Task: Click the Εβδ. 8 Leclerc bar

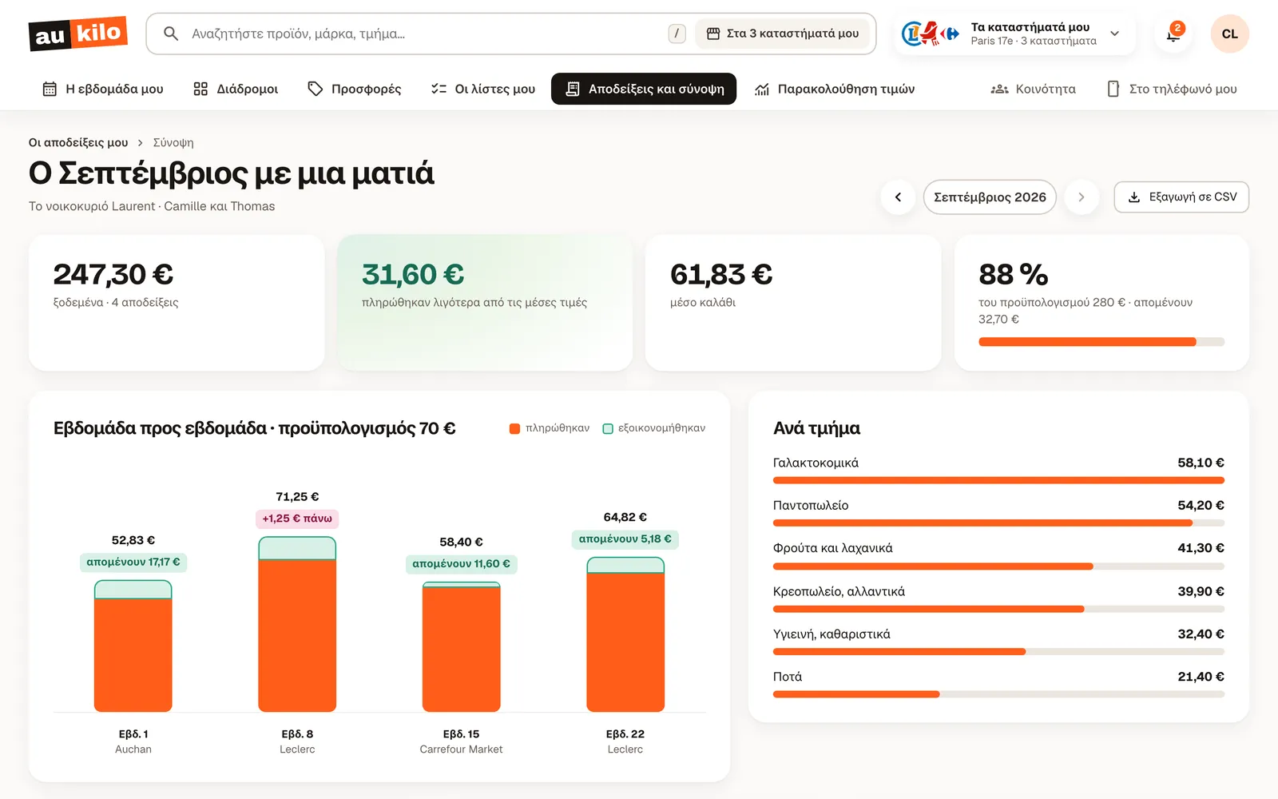Action: coord(297,624)
